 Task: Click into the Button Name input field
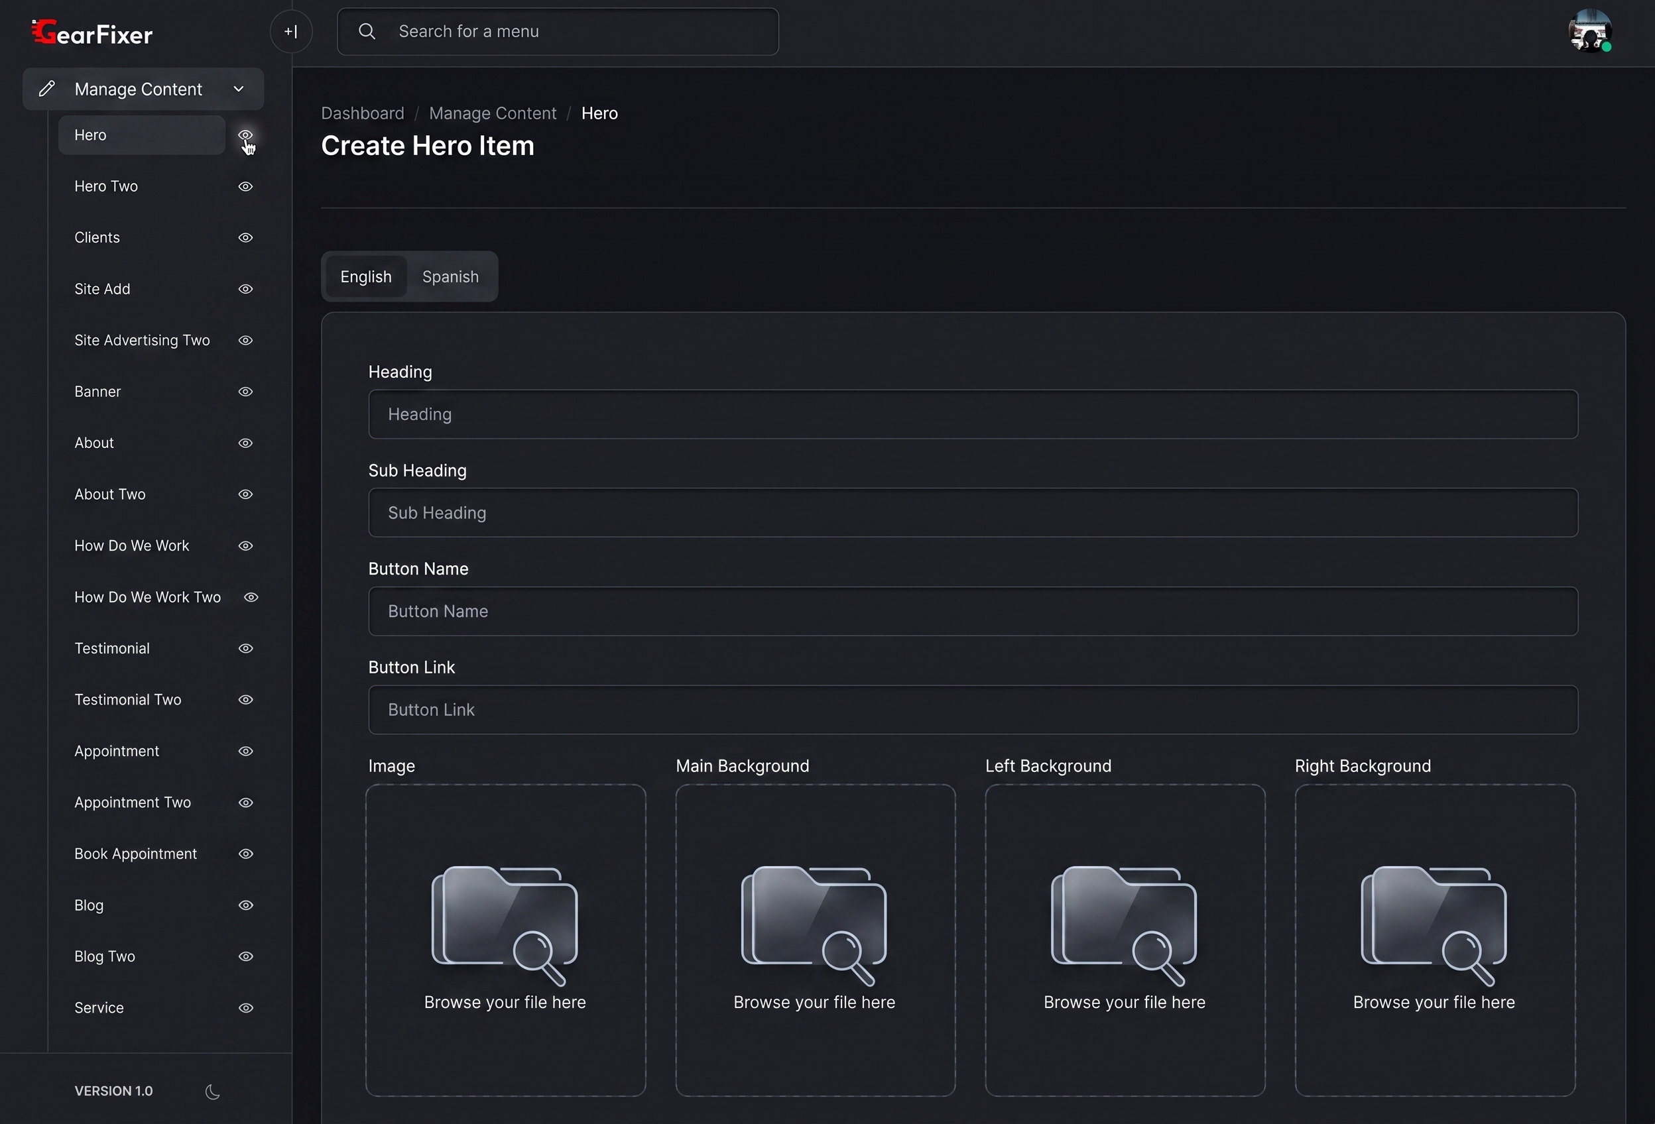pos(973,612)
